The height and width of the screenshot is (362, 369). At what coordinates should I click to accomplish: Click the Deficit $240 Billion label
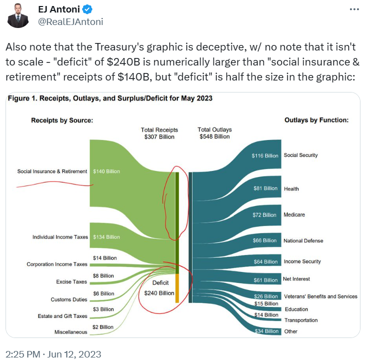pos(159,288)
